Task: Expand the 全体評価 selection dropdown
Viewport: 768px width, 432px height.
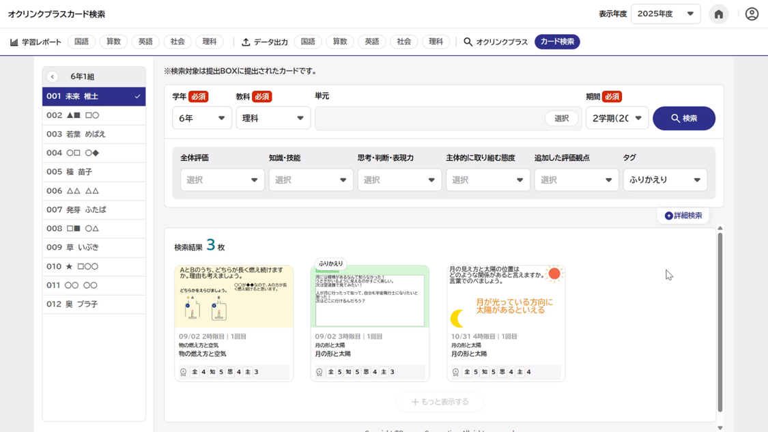Action: [222, 180]
